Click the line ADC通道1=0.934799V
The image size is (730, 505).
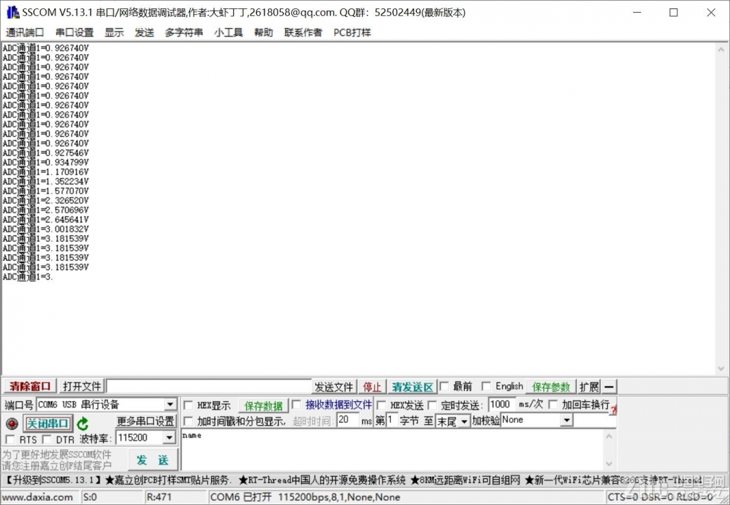[x=46, y=162]
